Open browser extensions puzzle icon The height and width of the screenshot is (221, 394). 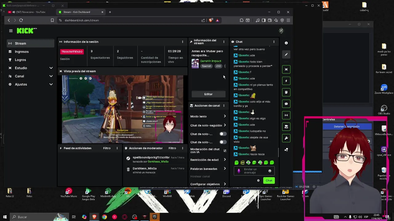pyautogui.click(x=242, y=20)
